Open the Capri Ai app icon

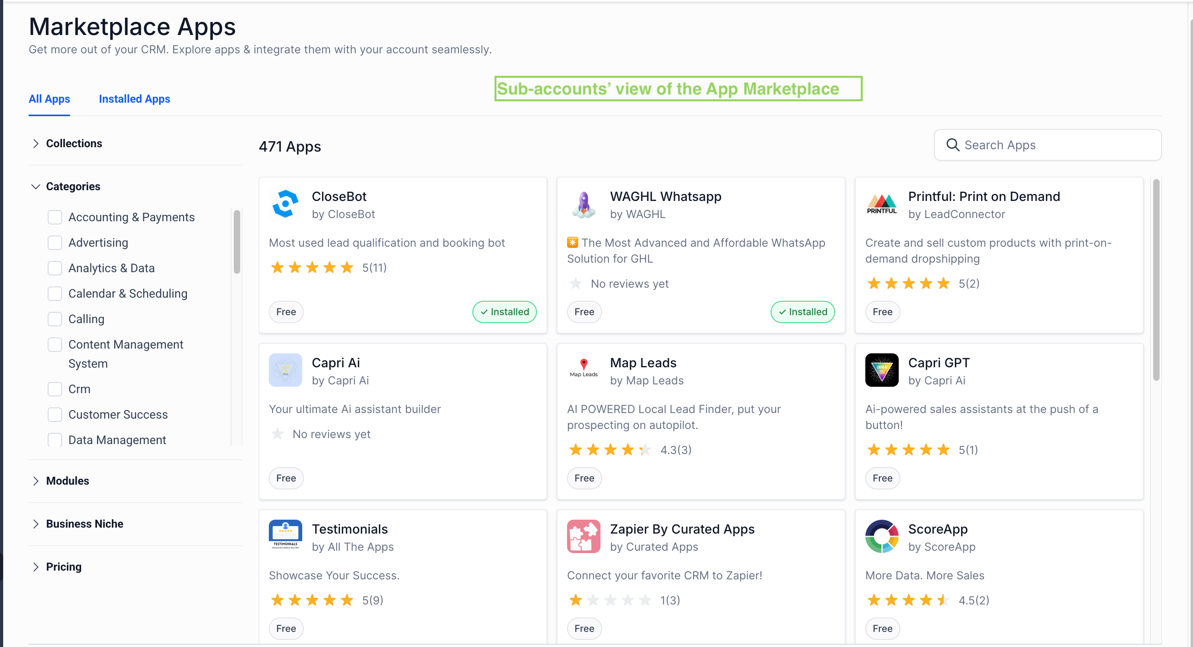[x=285, y=370]
